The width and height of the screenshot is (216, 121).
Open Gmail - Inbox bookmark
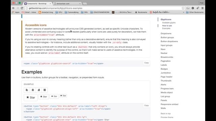[x=29, y=12]
